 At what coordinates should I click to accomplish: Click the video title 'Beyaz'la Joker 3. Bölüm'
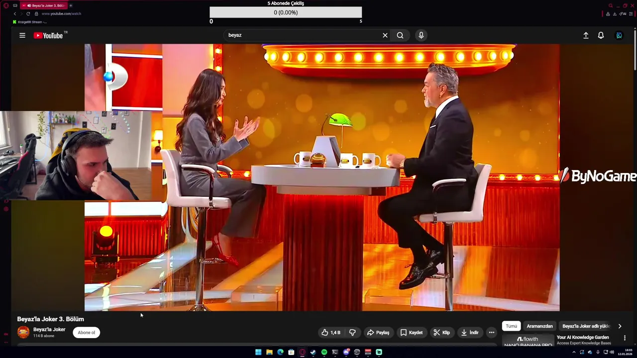51,319
